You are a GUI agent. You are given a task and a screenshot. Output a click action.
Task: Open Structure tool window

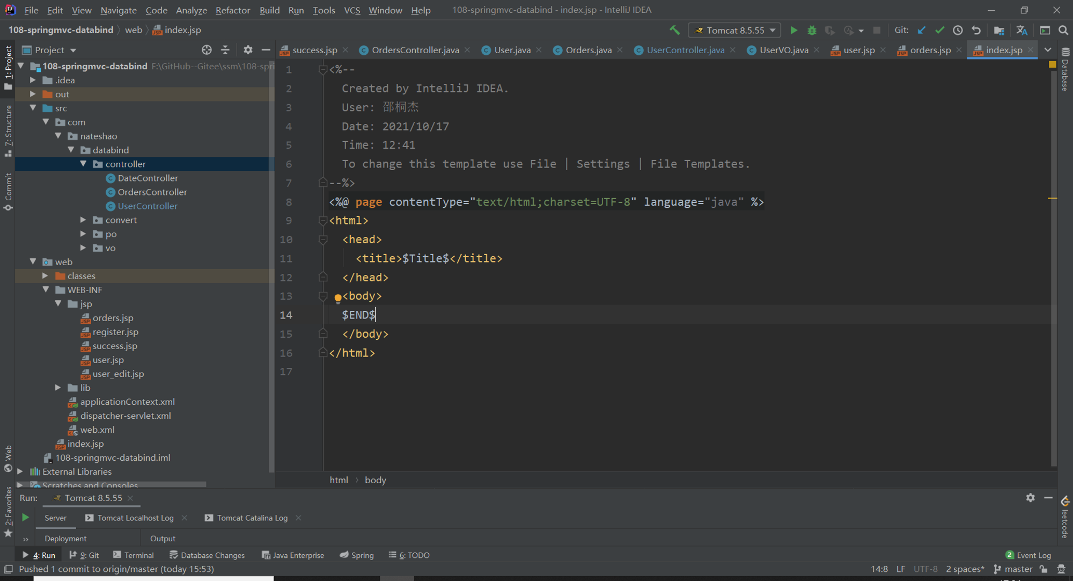pyautogui.click(x=8, y=131)
